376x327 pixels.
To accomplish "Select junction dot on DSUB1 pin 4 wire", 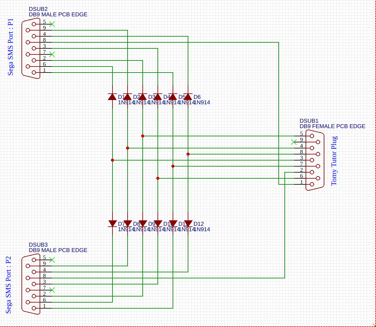I will 128,148.
